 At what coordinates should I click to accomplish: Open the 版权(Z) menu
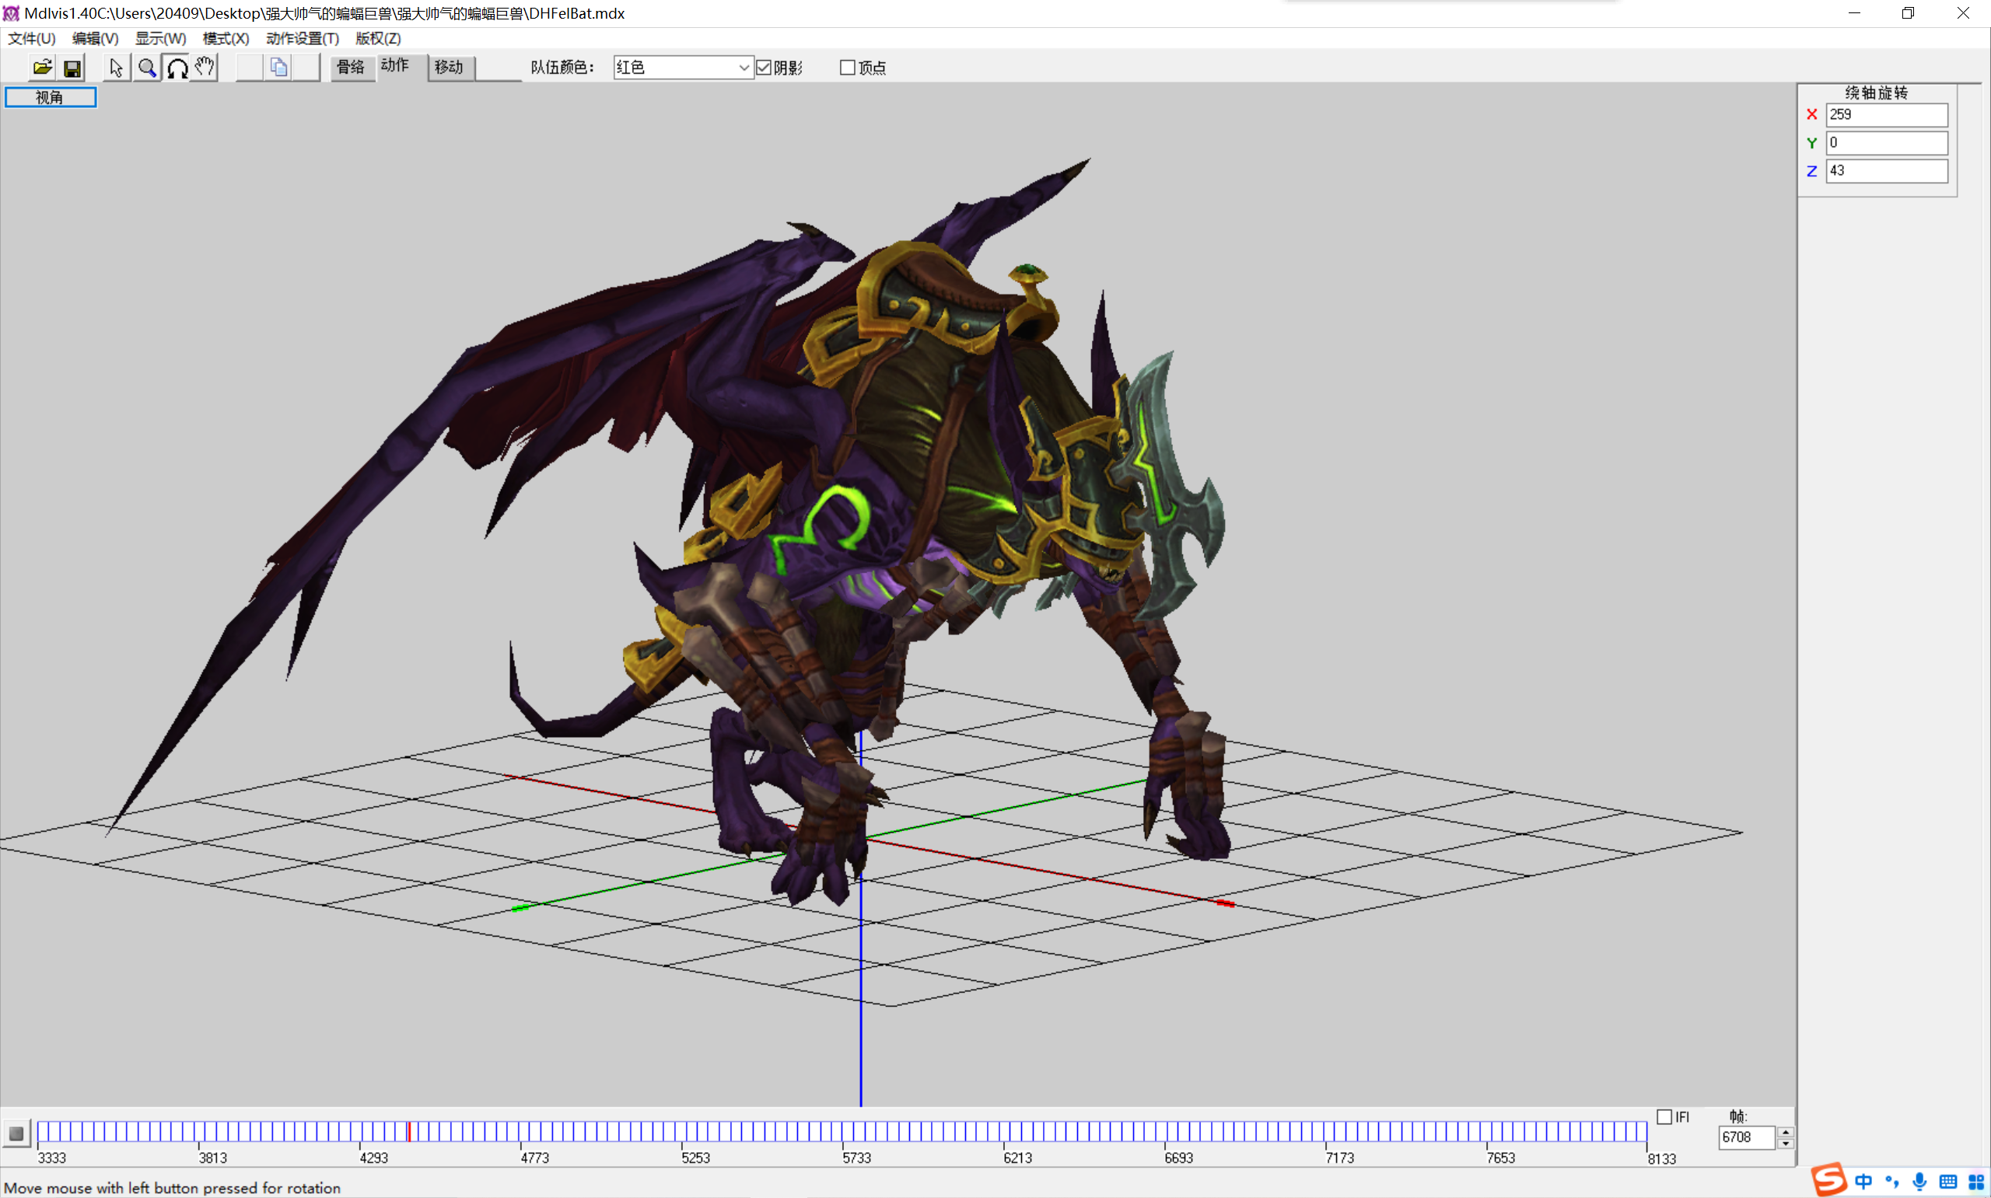click(x=378, y=39)
